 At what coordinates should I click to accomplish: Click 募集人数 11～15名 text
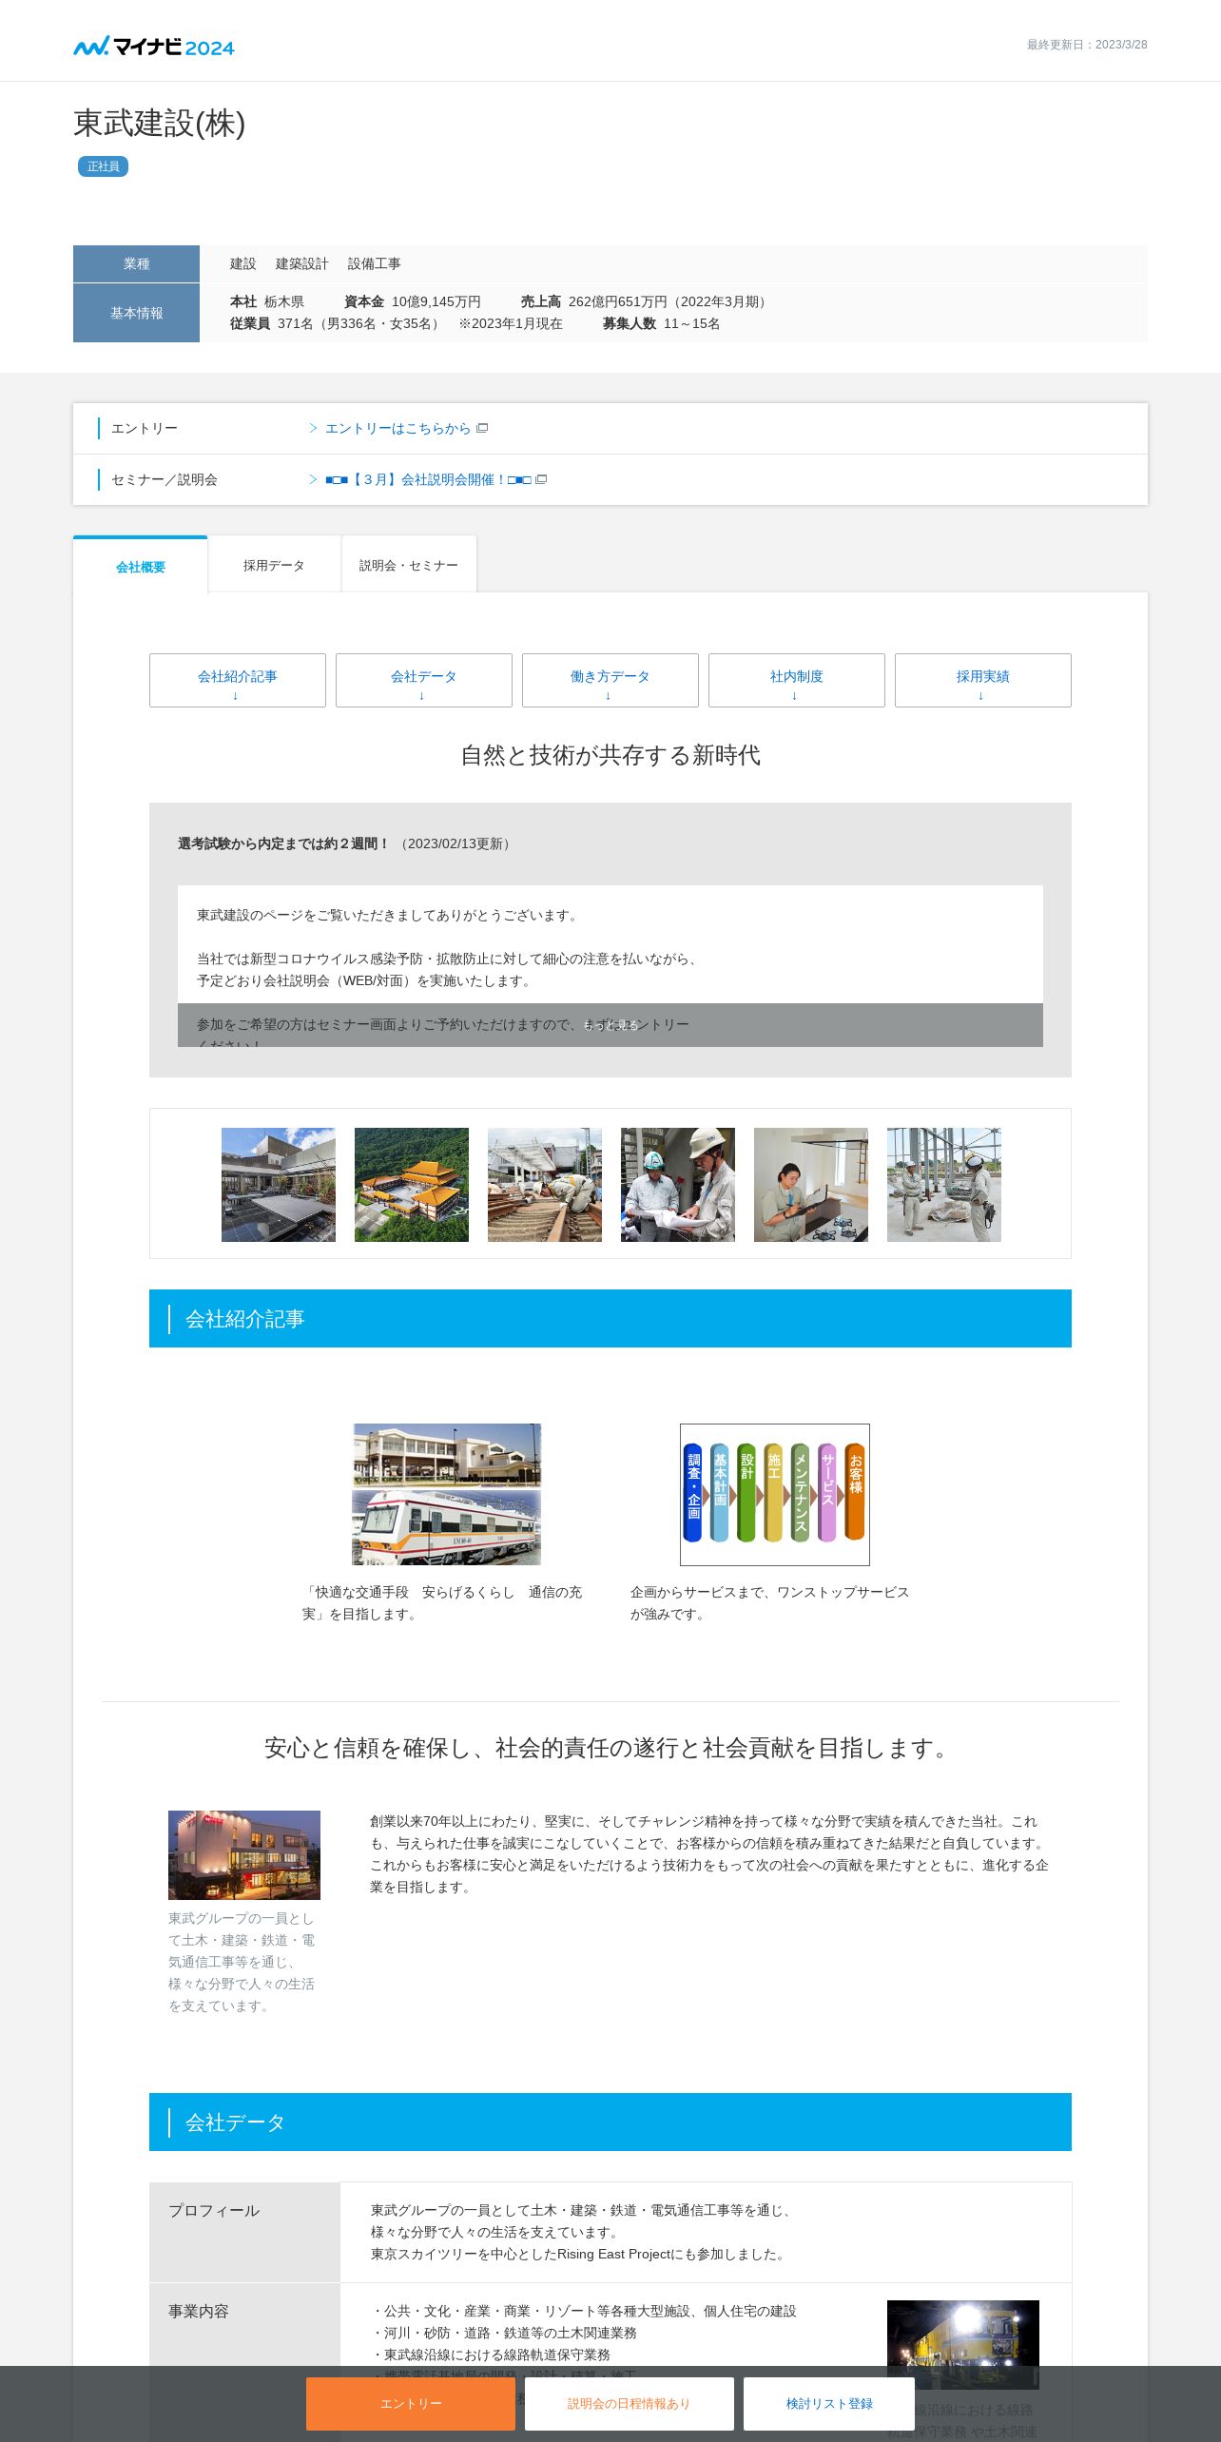click(x=662, y=323)
